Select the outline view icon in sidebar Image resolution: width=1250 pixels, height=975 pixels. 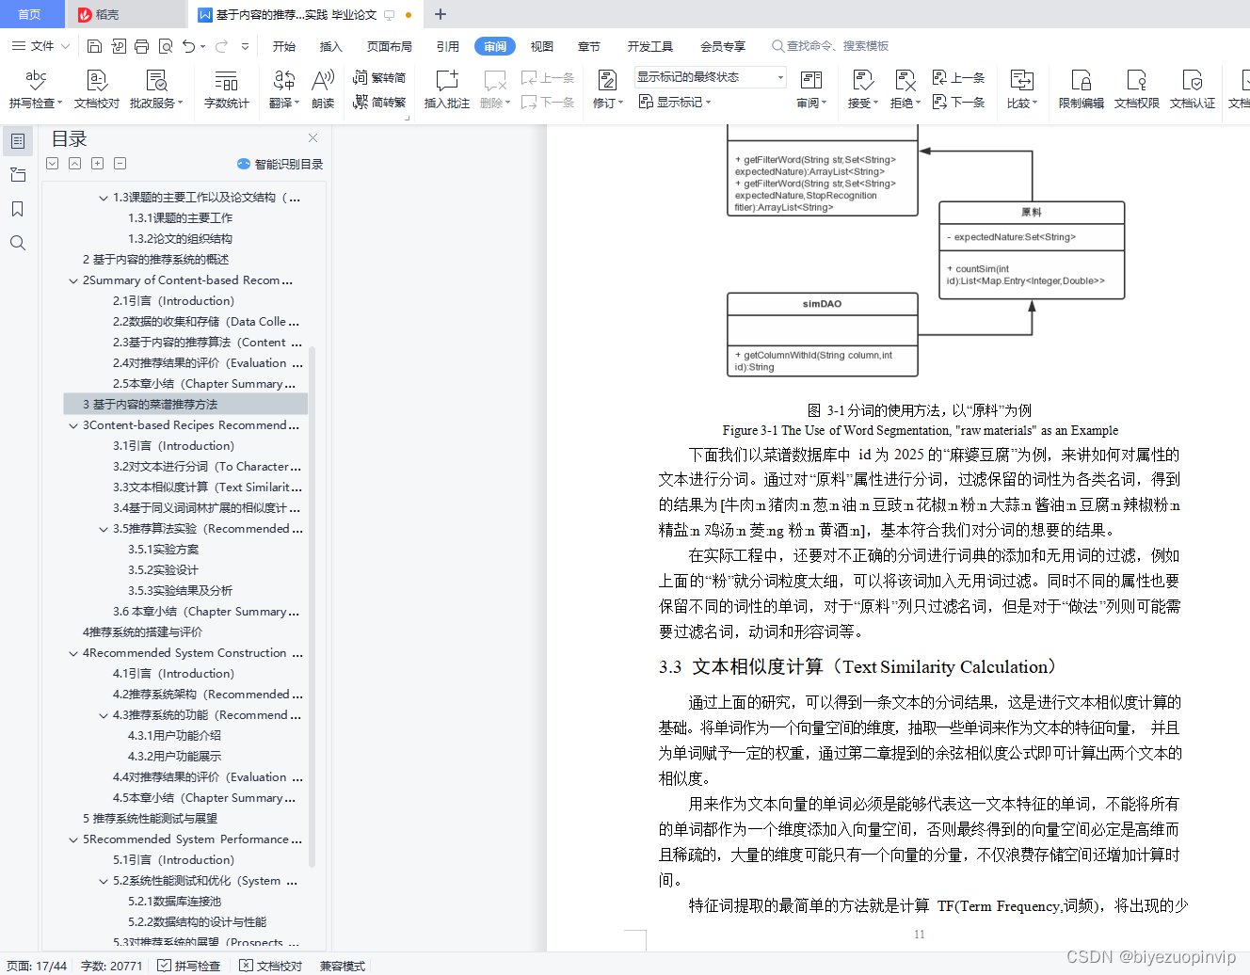18,141
